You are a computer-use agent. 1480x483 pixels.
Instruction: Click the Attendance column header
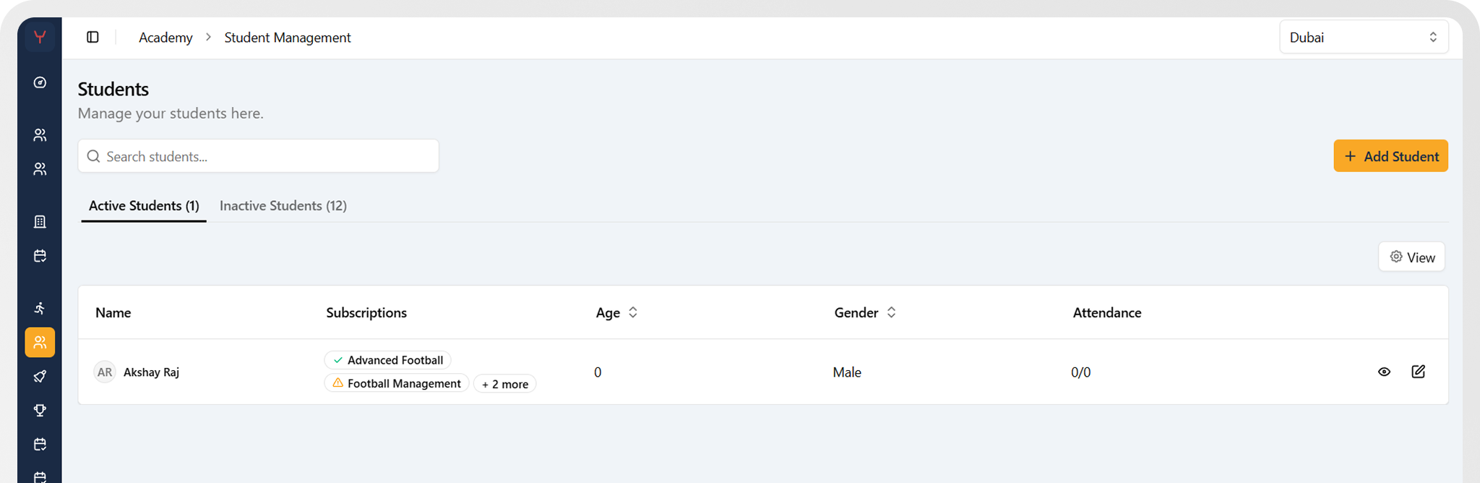(1107, 312)
